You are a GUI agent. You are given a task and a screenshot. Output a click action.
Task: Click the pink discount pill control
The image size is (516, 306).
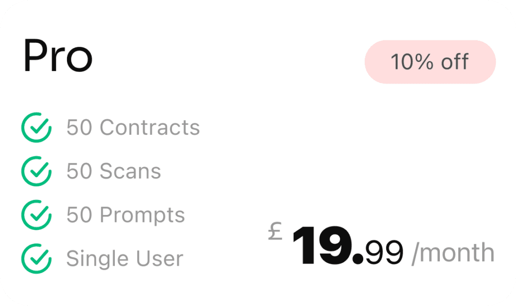tap(429, 61)
